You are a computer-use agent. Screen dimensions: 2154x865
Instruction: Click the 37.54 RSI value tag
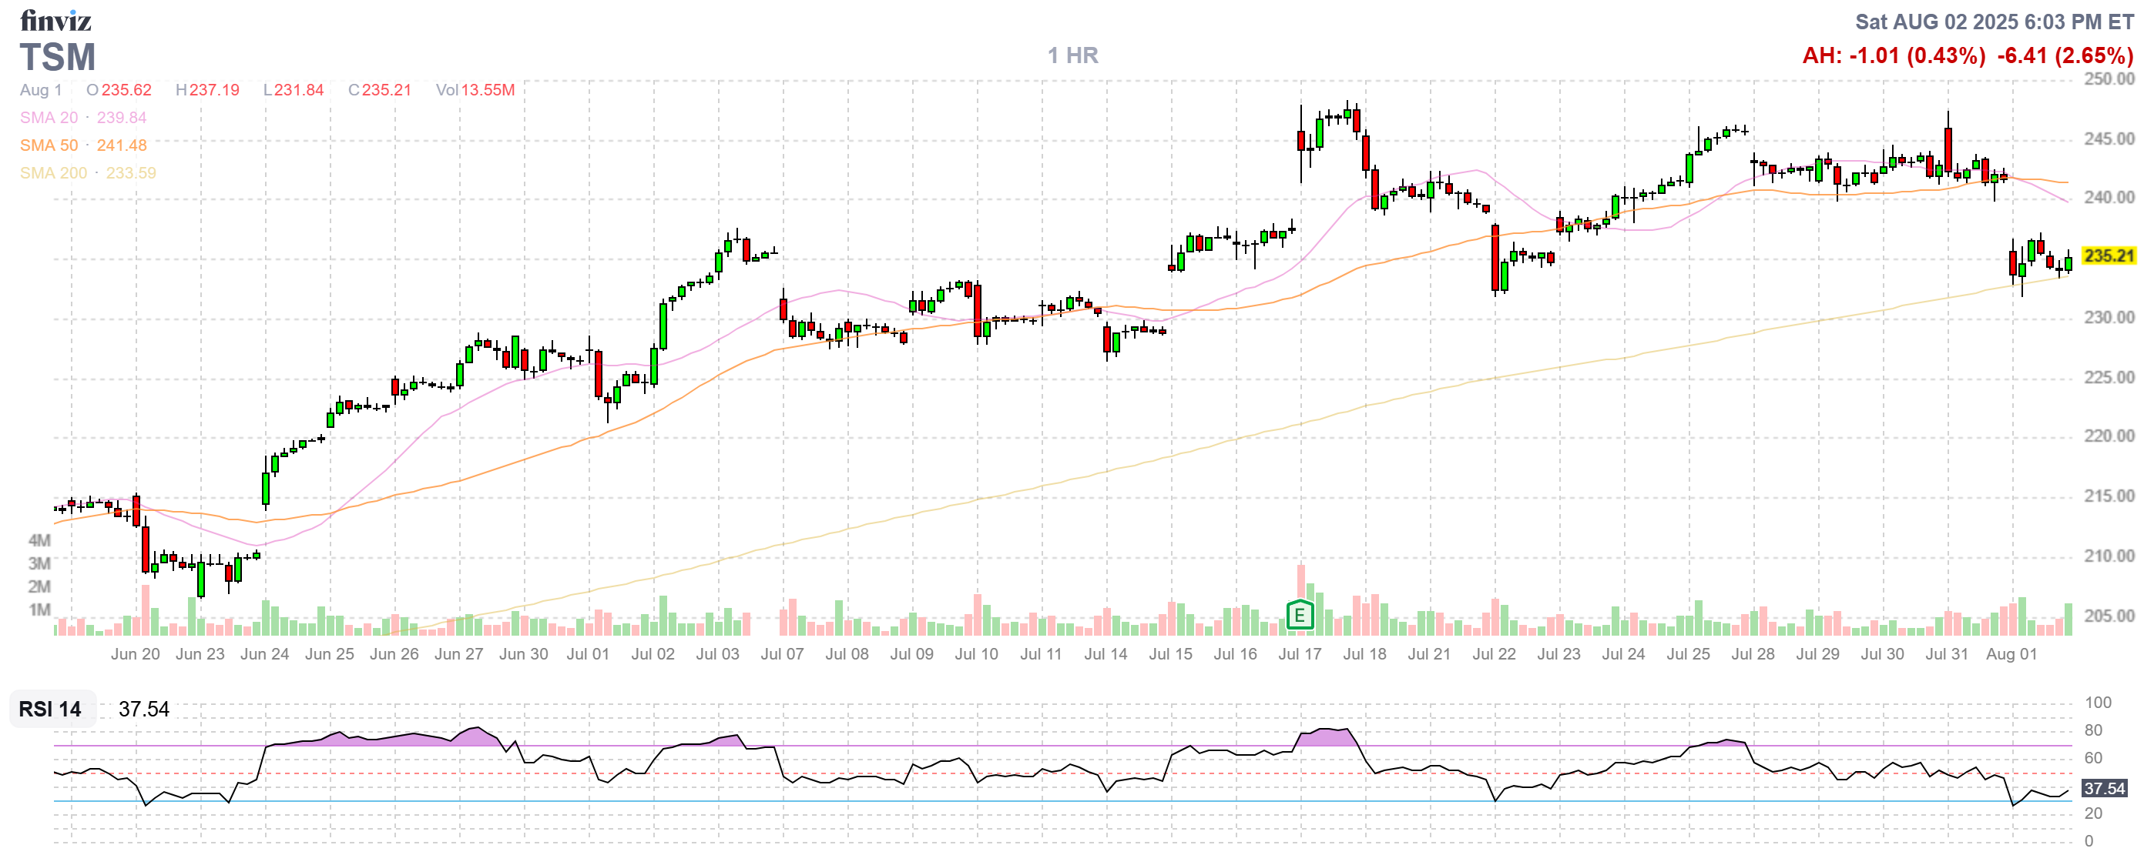click(2103, 788)
